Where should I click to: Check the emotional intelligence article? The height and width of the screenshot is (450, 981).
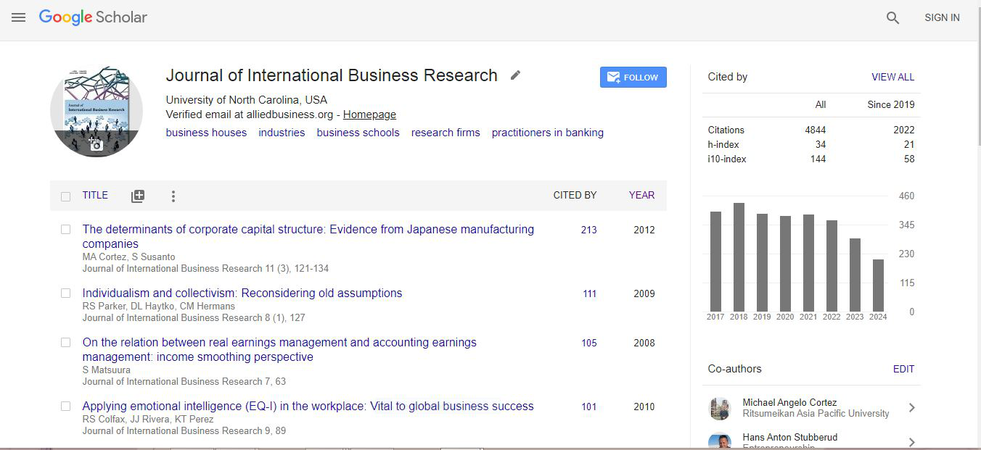[x=66, y=406]
